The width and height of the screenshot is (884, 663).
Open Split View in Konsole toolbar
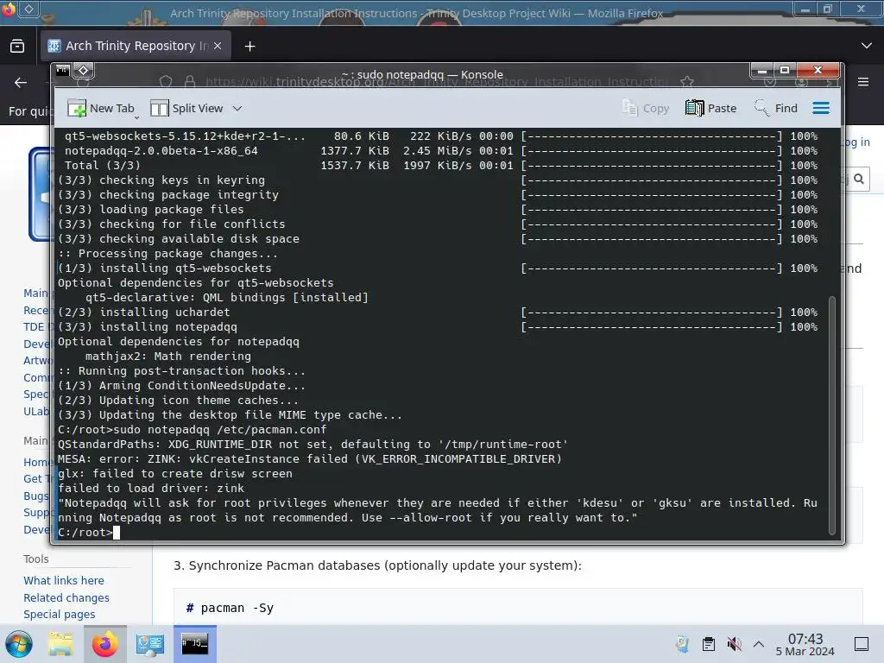[x=186, y=108]
